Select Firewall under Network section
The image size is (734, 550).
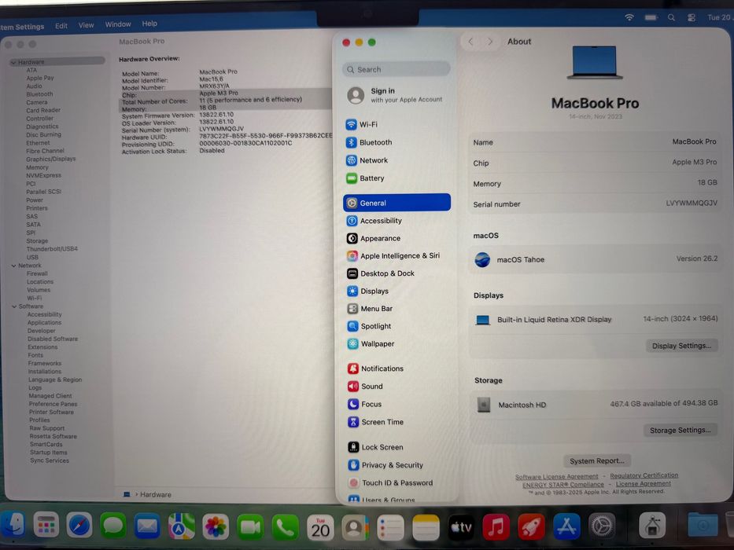[38, 273]
